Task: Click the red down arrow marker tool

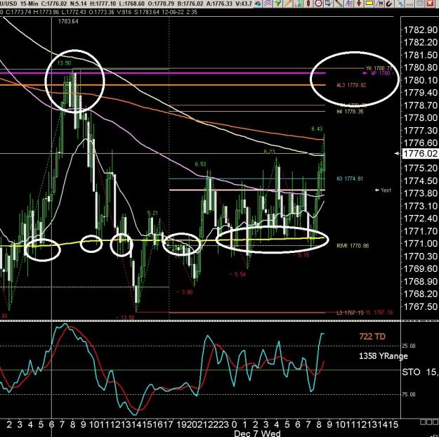Action: click(359, 4)
